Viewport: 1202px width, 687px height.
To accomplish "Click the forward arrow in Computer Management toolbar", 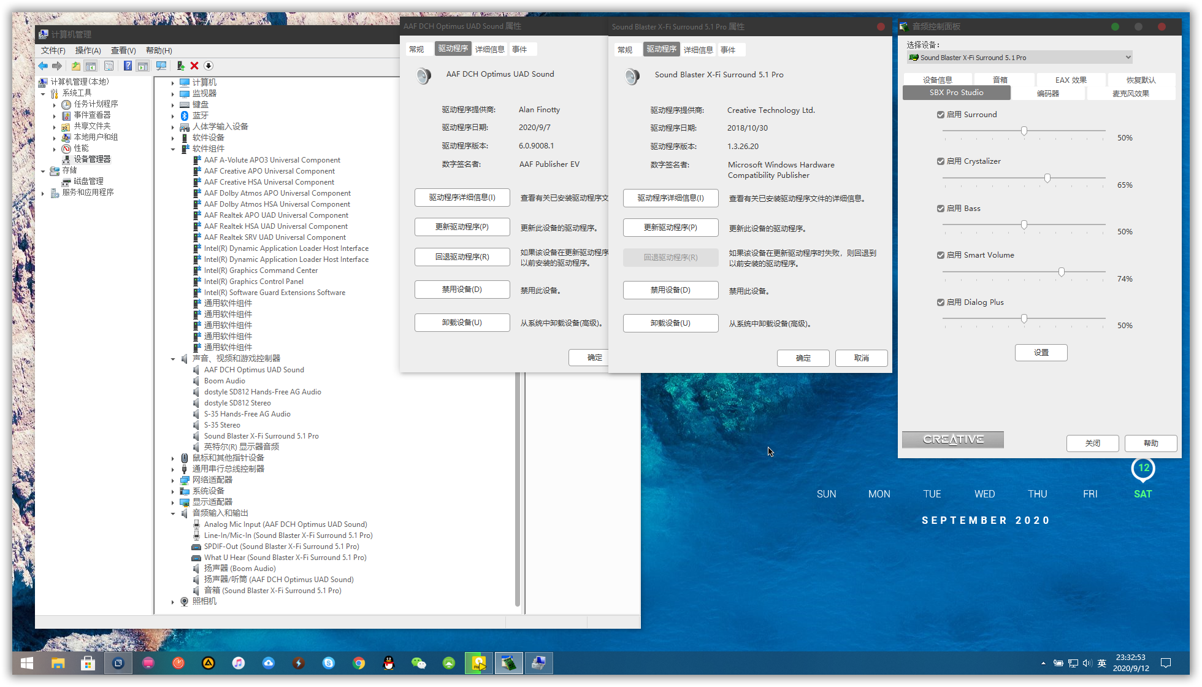I will tap(57, 66).
